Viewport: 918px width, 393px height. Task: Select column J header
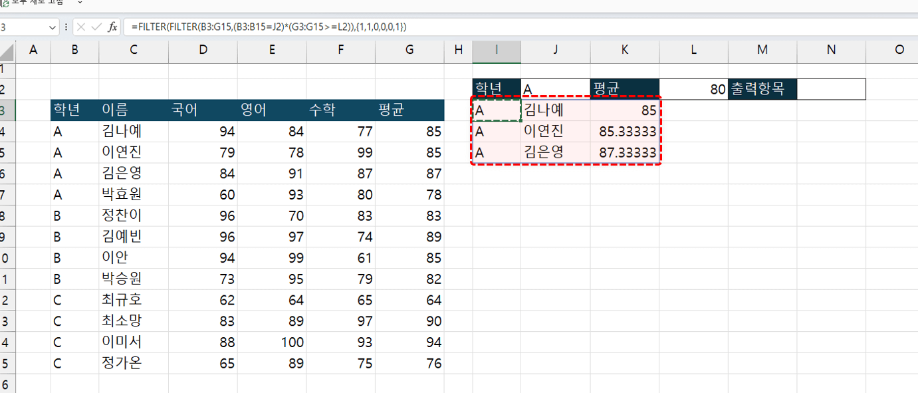click(556, 50)
